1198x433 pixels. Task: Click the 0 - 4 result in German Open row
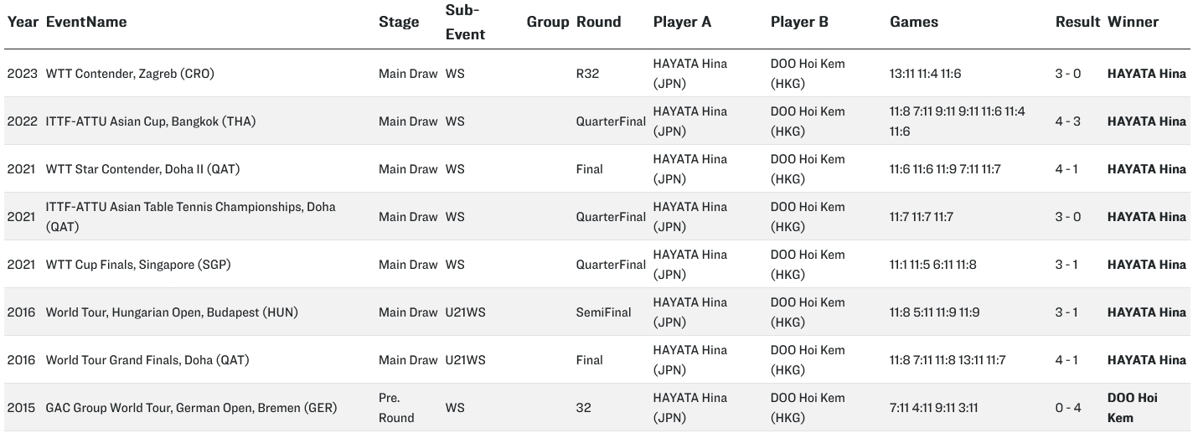pyautogui.click(x=1067, y=408)
